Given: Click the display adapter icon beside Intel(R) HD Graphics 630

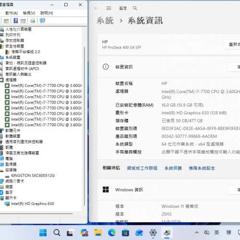Looking at the screenshot, I should coord(7,204).
